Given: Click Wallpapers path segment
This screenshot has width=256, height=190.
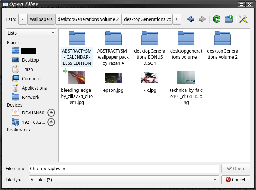Looking at the screenshot, I should click(x=41, y=19).
